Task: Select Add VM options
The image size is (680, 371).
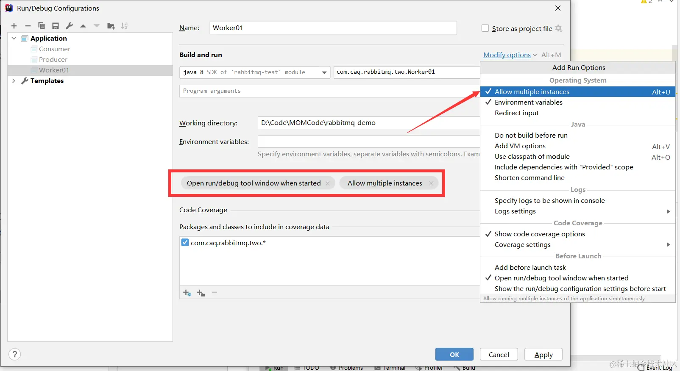Action: (x=578, y=146)
